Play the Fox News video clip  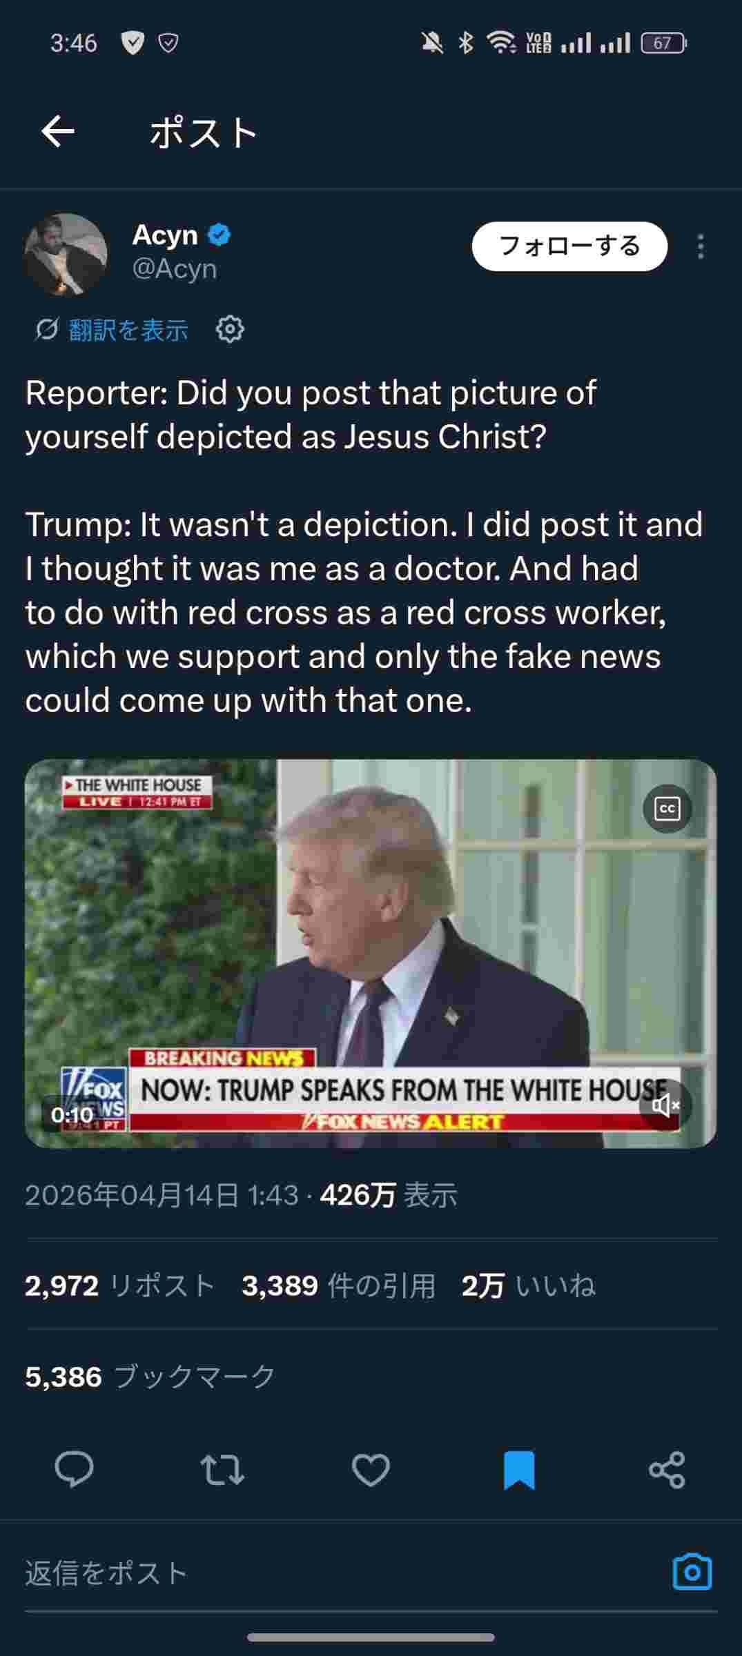pyautogui.click(x=371, y=954)
